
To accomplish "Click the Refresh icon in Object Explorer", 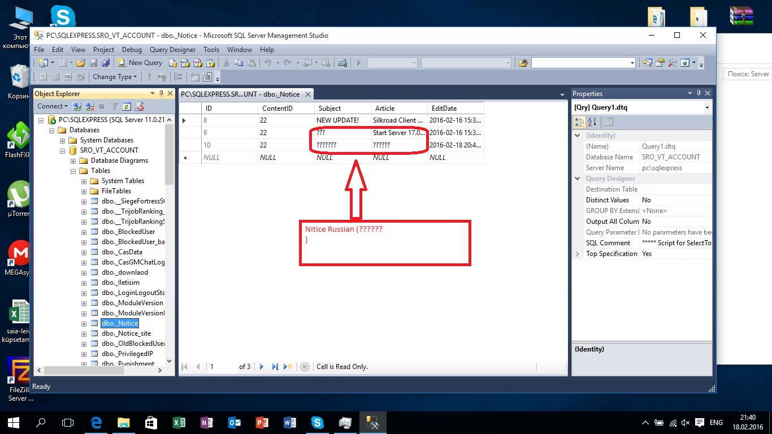I will pos(127,106).
